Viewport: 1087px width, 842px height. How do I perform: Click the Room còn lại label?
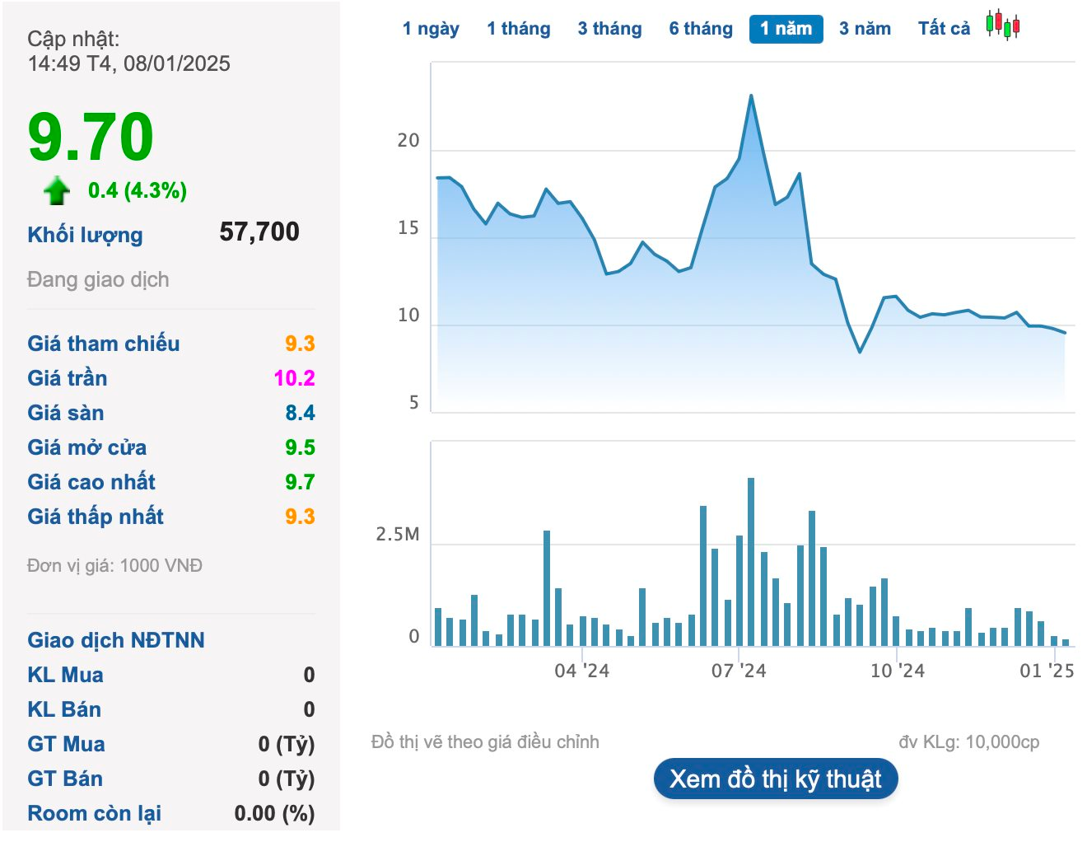pos(94,813)
